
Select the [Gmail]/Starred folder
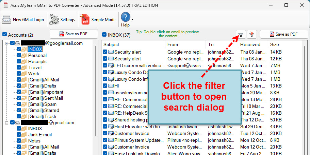[44, 110]
